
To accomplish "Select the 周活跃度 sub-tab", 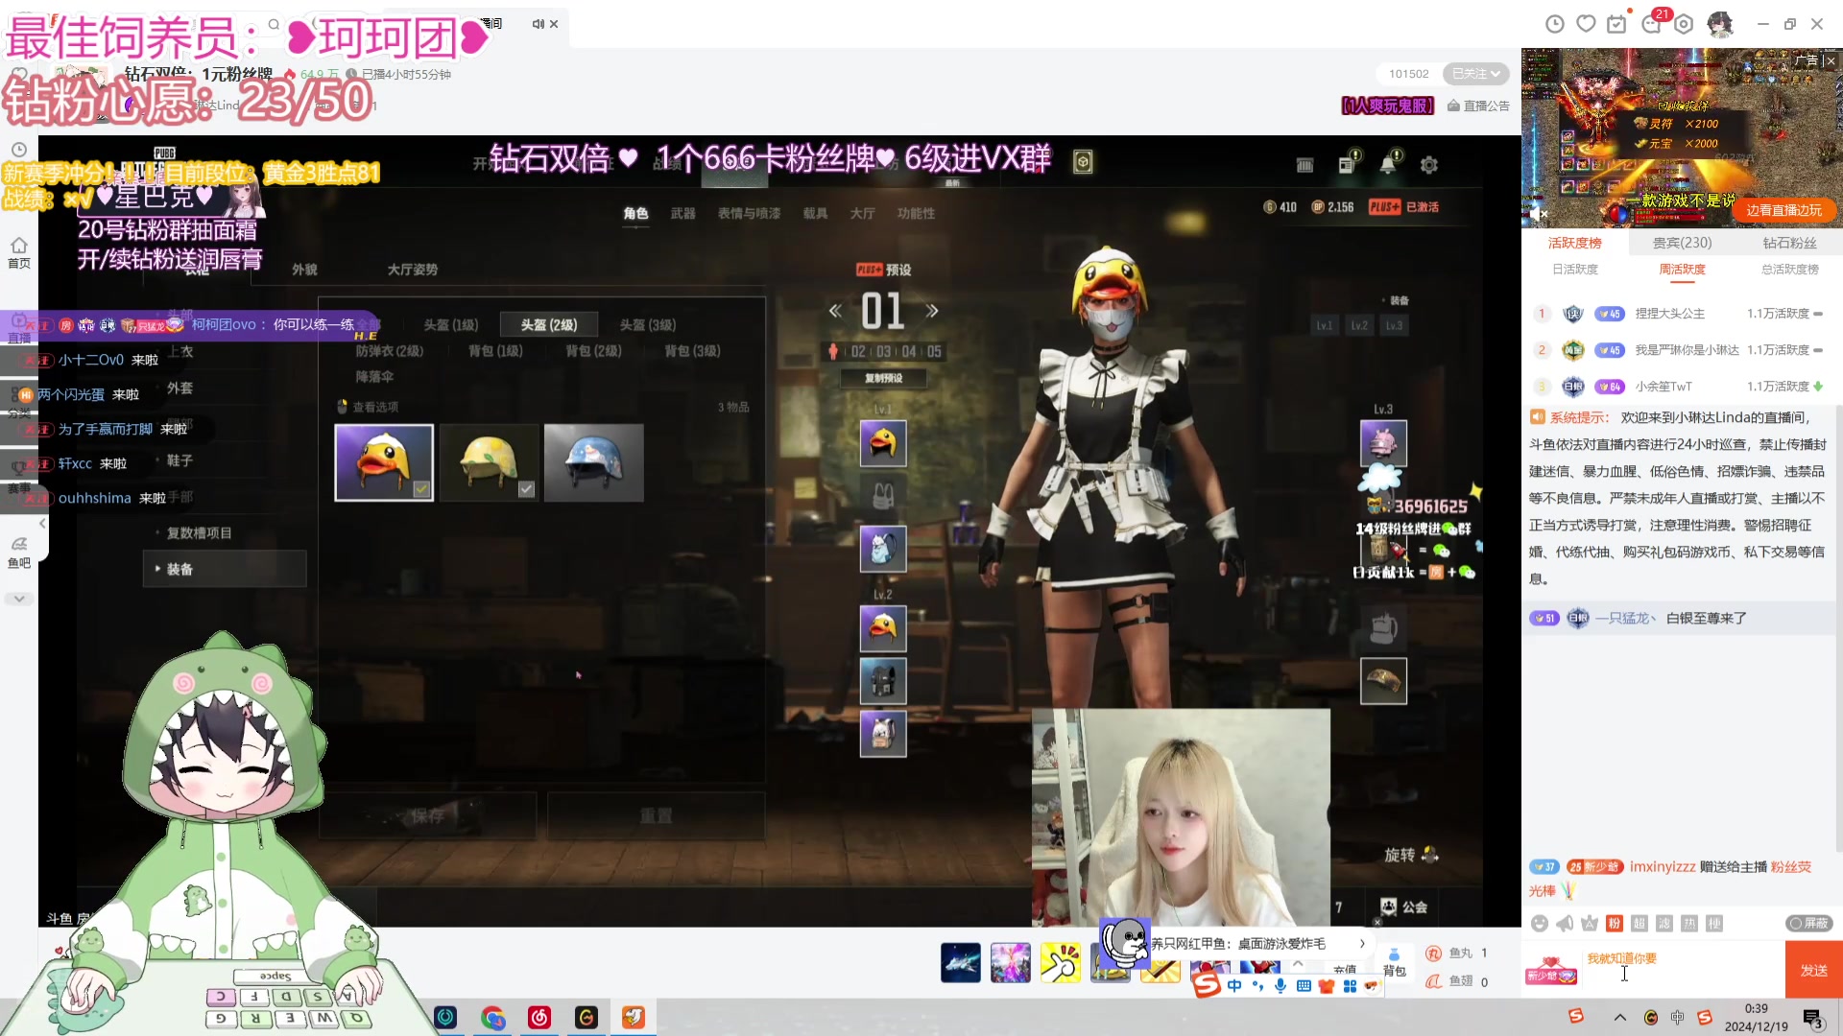I will [x=1682, y=270].
